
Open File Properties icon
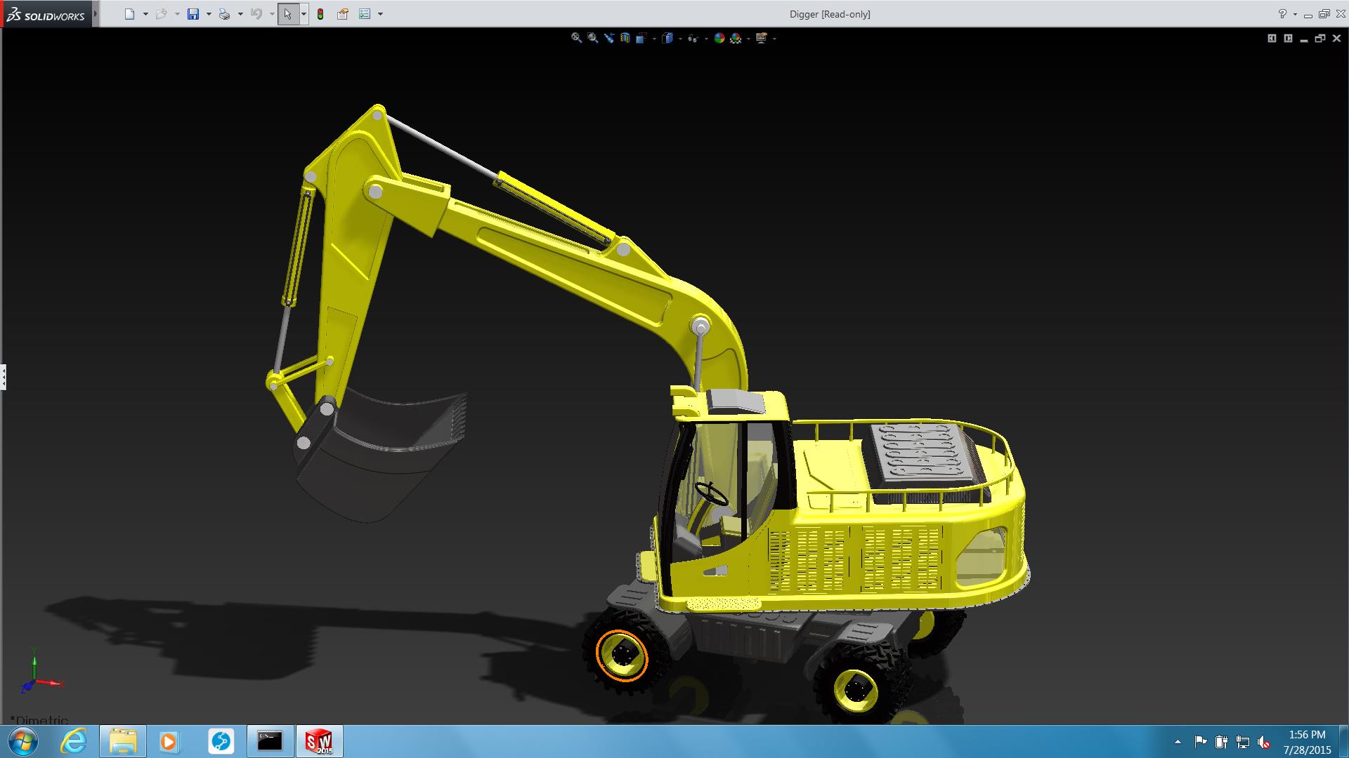[343, 14]
